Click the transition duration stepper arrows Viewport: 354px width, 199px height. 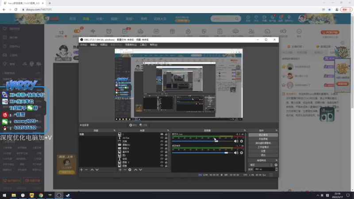tap(276, 169)
